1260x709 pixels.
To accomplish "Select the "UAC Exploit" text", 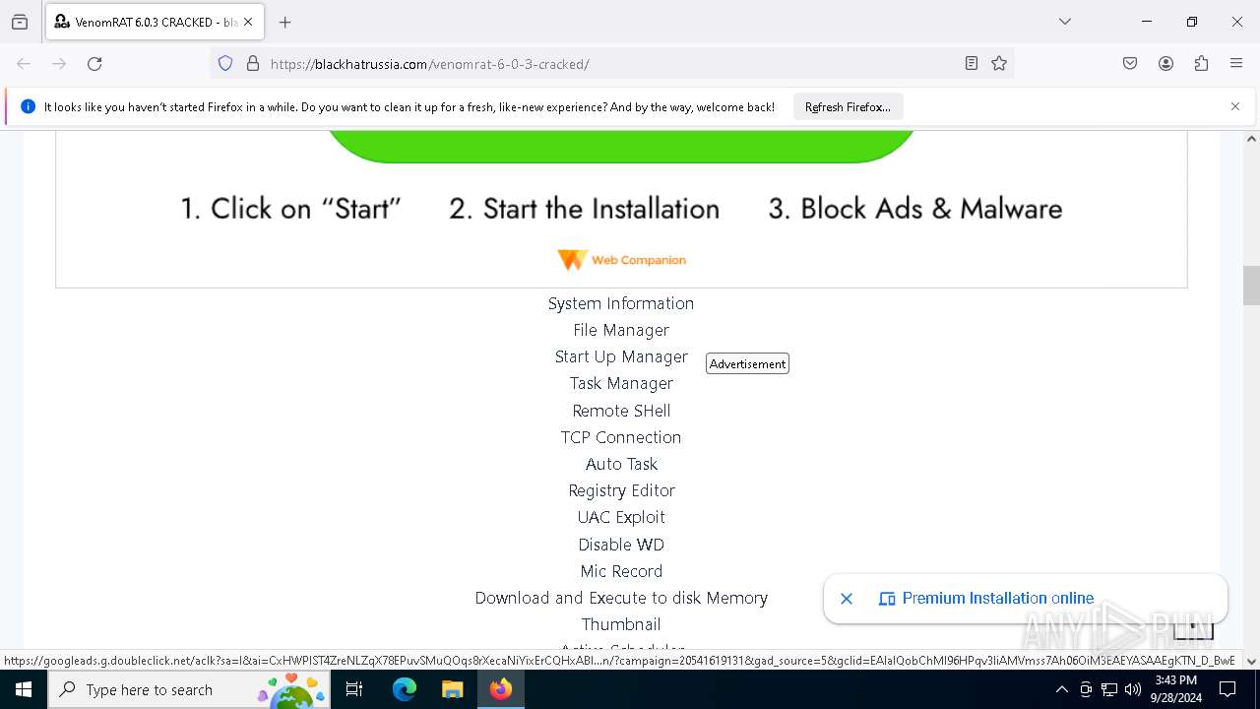I will tap(621, 517).
